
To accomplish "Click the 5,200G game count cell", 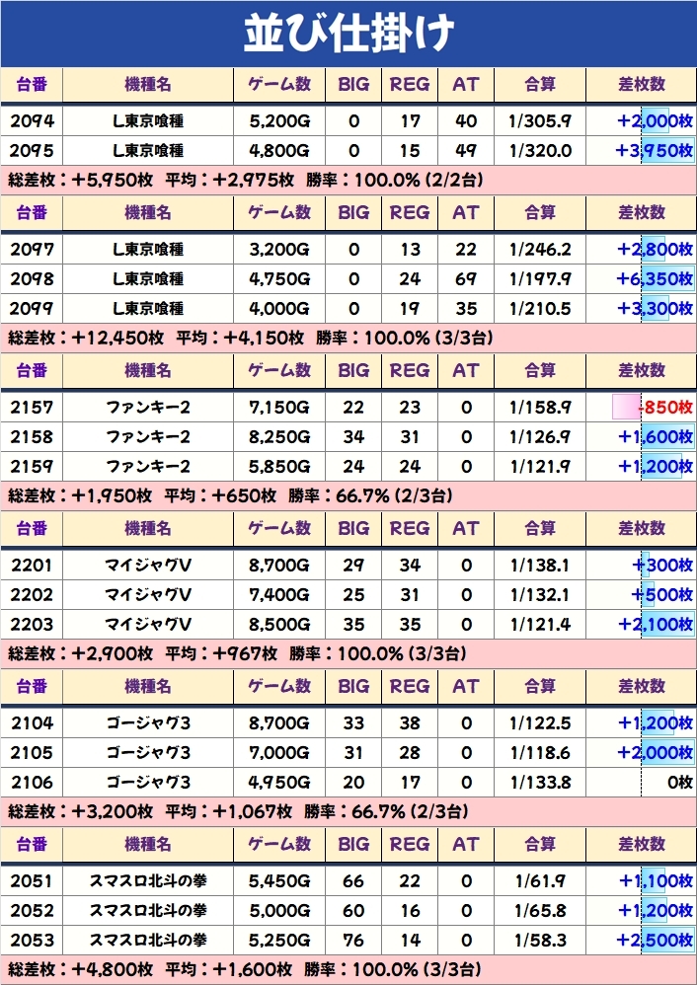I will [x=279, y=121].
